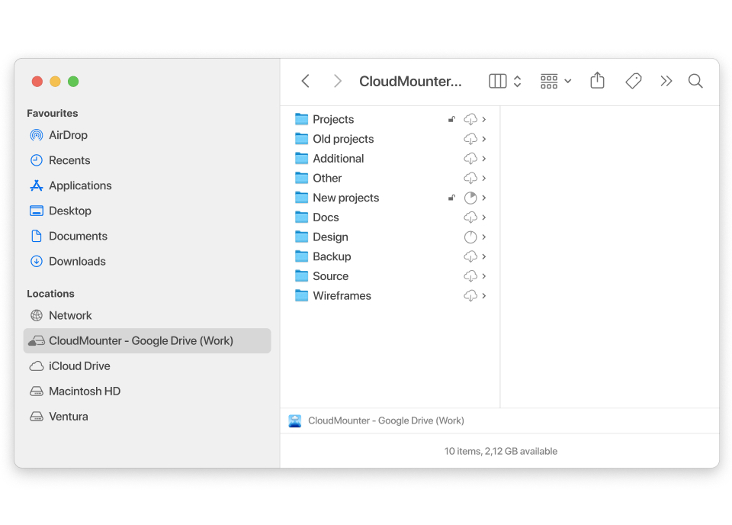Click the Share icon in toolbar
732x525 pixels.
coord(597,81)
